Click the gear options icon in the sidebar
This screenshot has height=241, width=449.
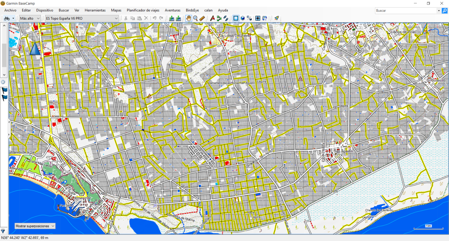pos(3,82)
